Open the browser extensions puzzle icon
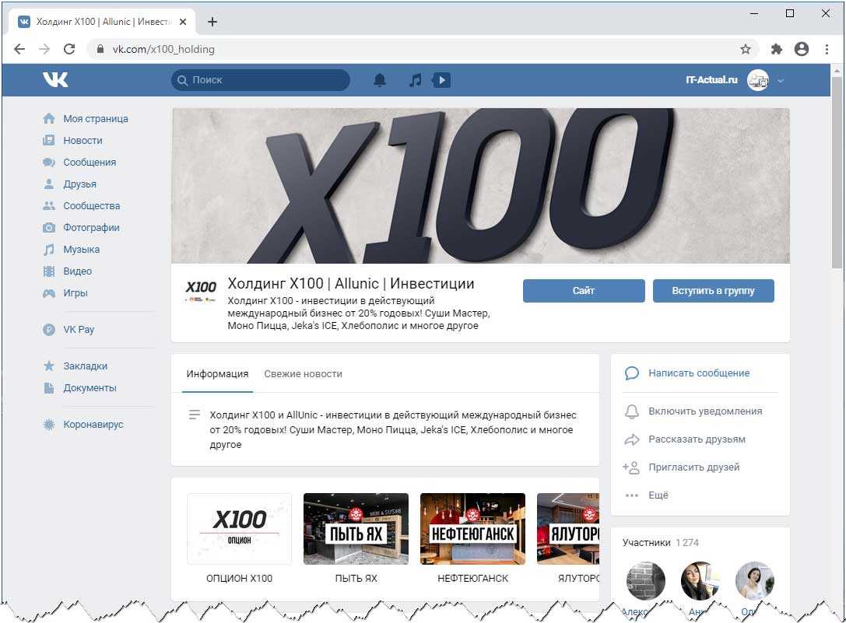 point(776,49)
